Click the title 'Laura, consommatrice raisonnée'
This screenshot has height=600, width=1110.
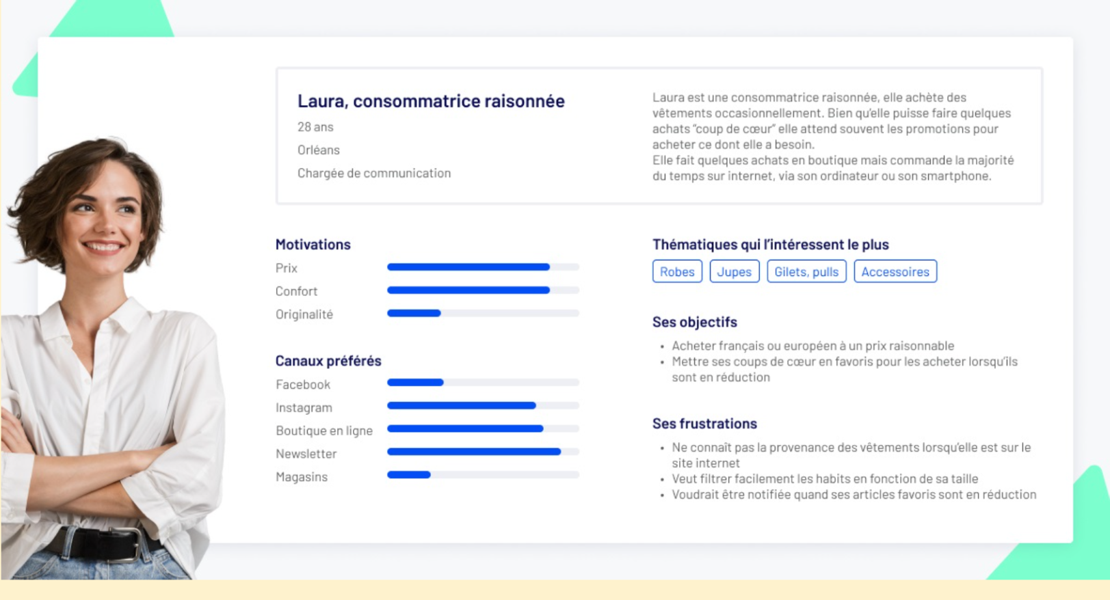click(x=431, y=101)
